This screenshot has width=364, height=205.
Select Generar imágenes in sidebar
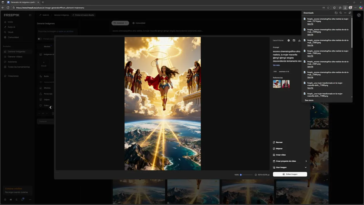17,52
